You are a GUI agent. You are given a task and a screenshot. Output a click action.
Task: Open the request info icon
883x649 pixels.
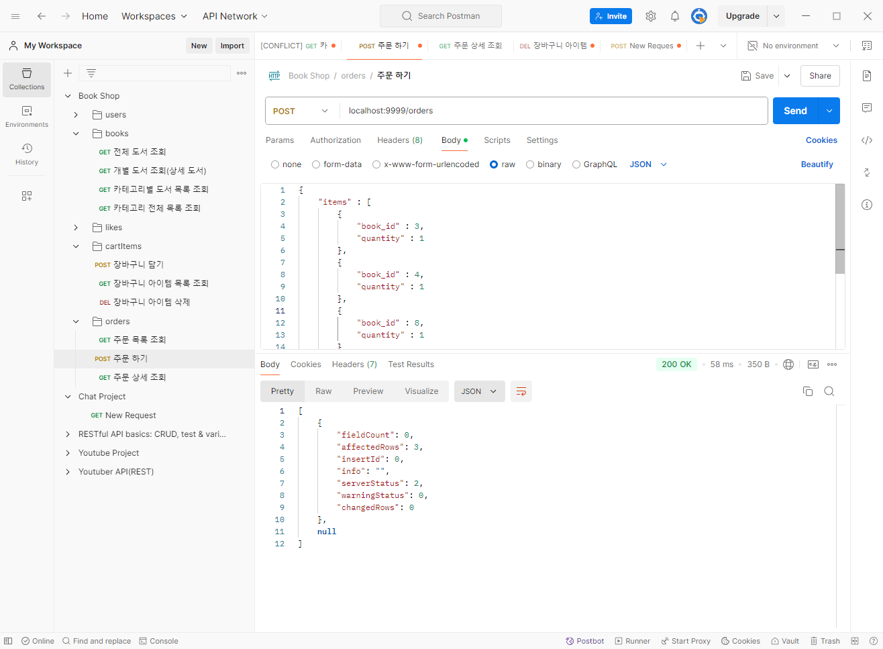tap(867, 205)
